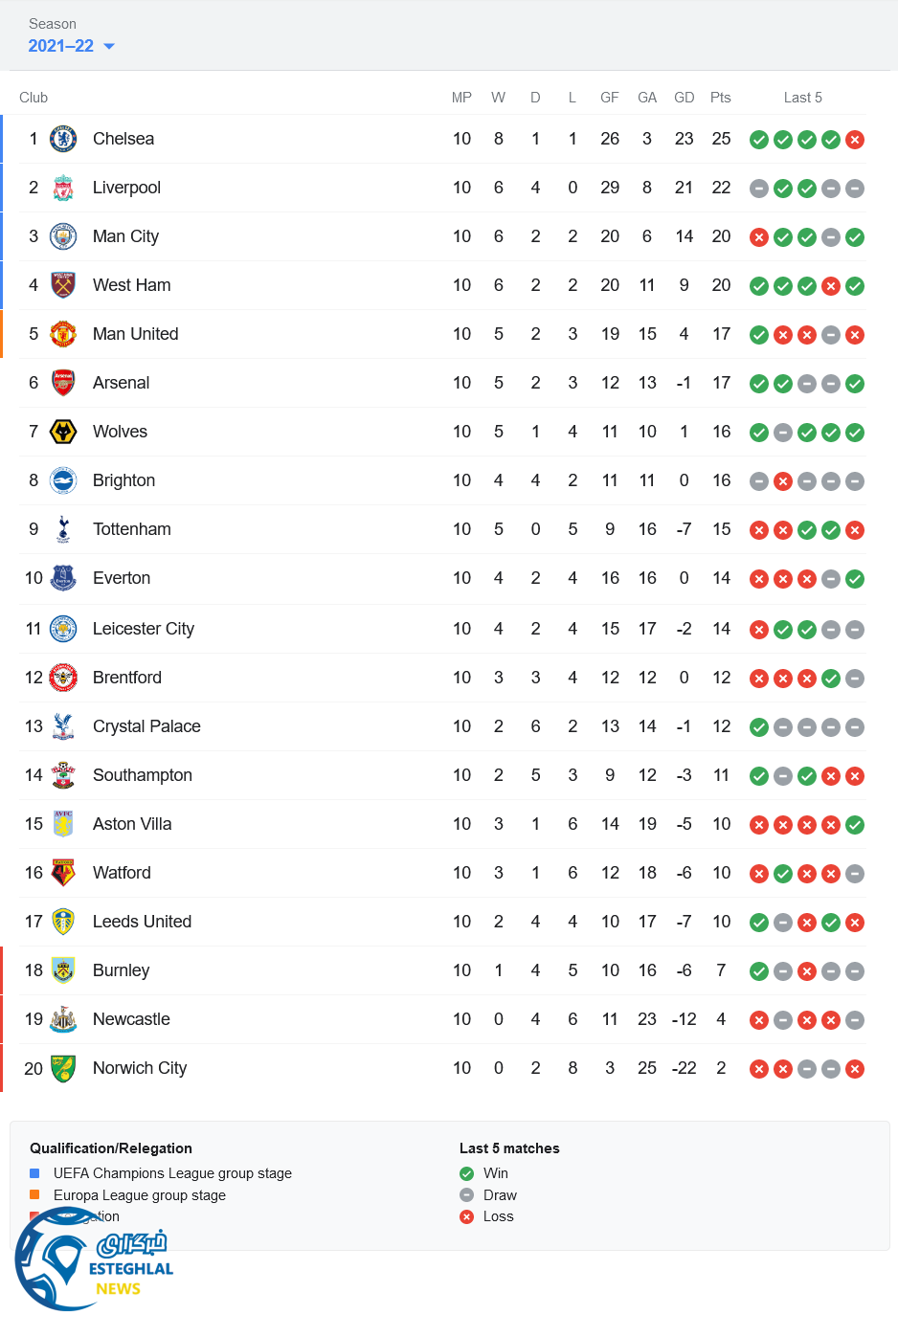The height and width of the screenshot is (1337, 898).
Task: Open the Man United team link
Action: click(x=135, y=334)
